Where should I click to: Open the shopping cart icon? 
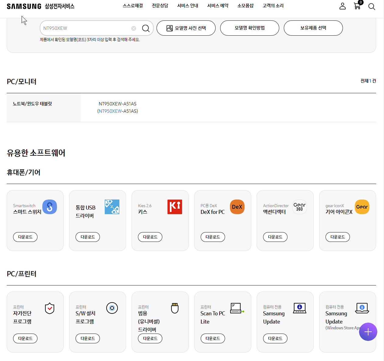(358, 6)
